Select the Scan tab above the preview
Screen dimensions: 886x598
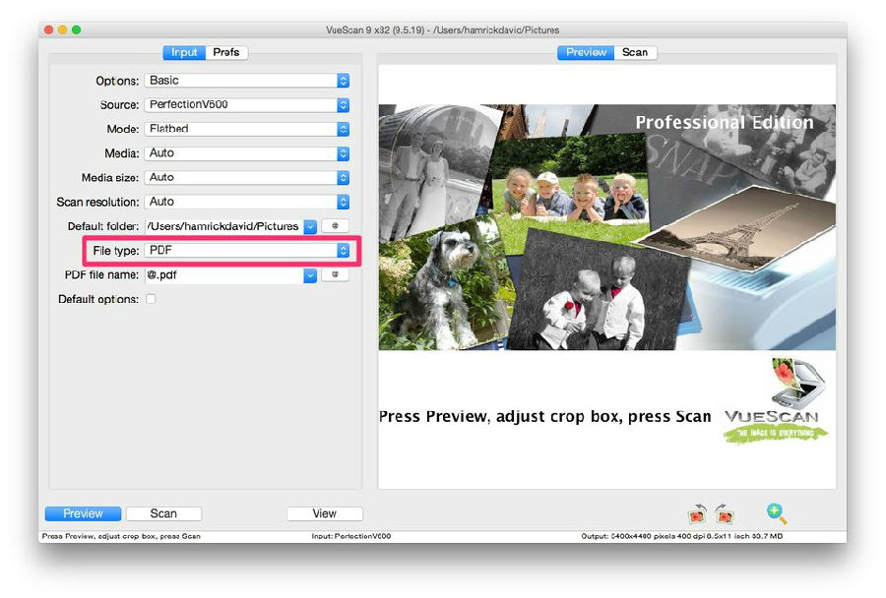click(x=635, y=52)
